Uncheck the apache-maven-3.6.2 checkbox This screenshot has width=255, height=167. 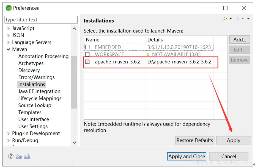[x=87, y=62]
